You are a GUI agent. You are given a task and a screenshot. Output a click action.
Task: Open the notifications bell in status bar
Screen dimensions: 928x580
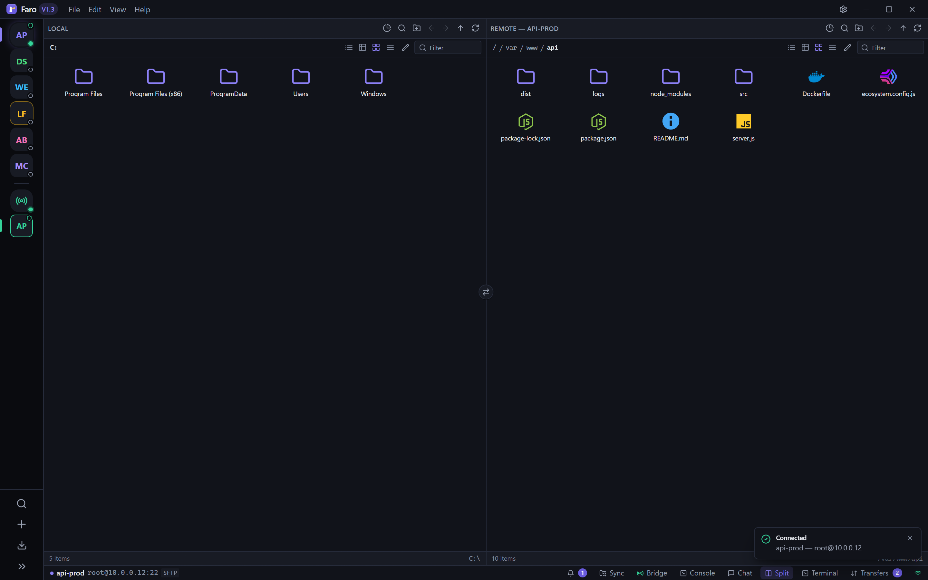coord(570,573)
